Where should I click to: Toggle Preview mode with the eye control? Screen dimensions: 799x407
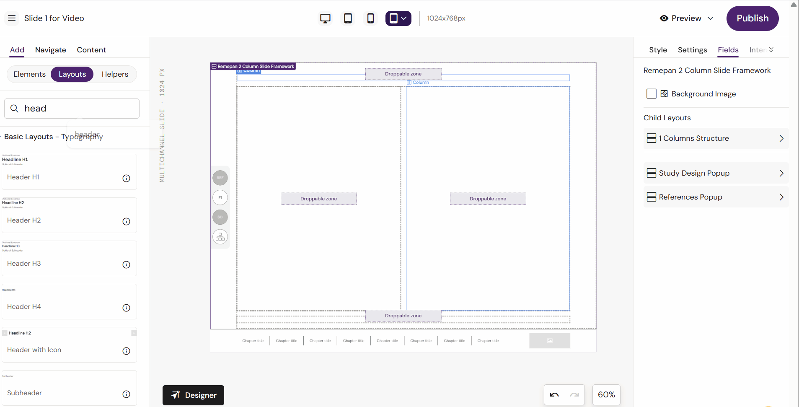pos(664,18)
